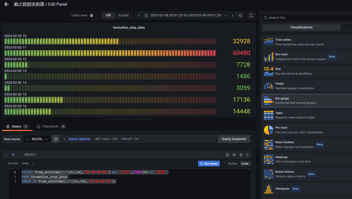Open the Format Table dropdown

point(28,164)
